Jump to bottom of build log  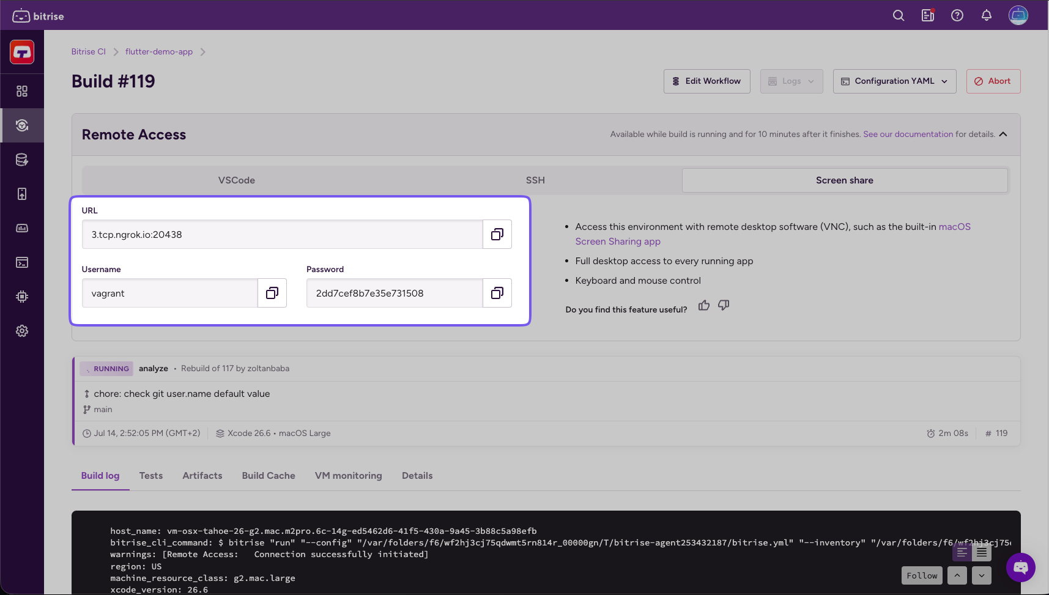click(x=982, y=575)
